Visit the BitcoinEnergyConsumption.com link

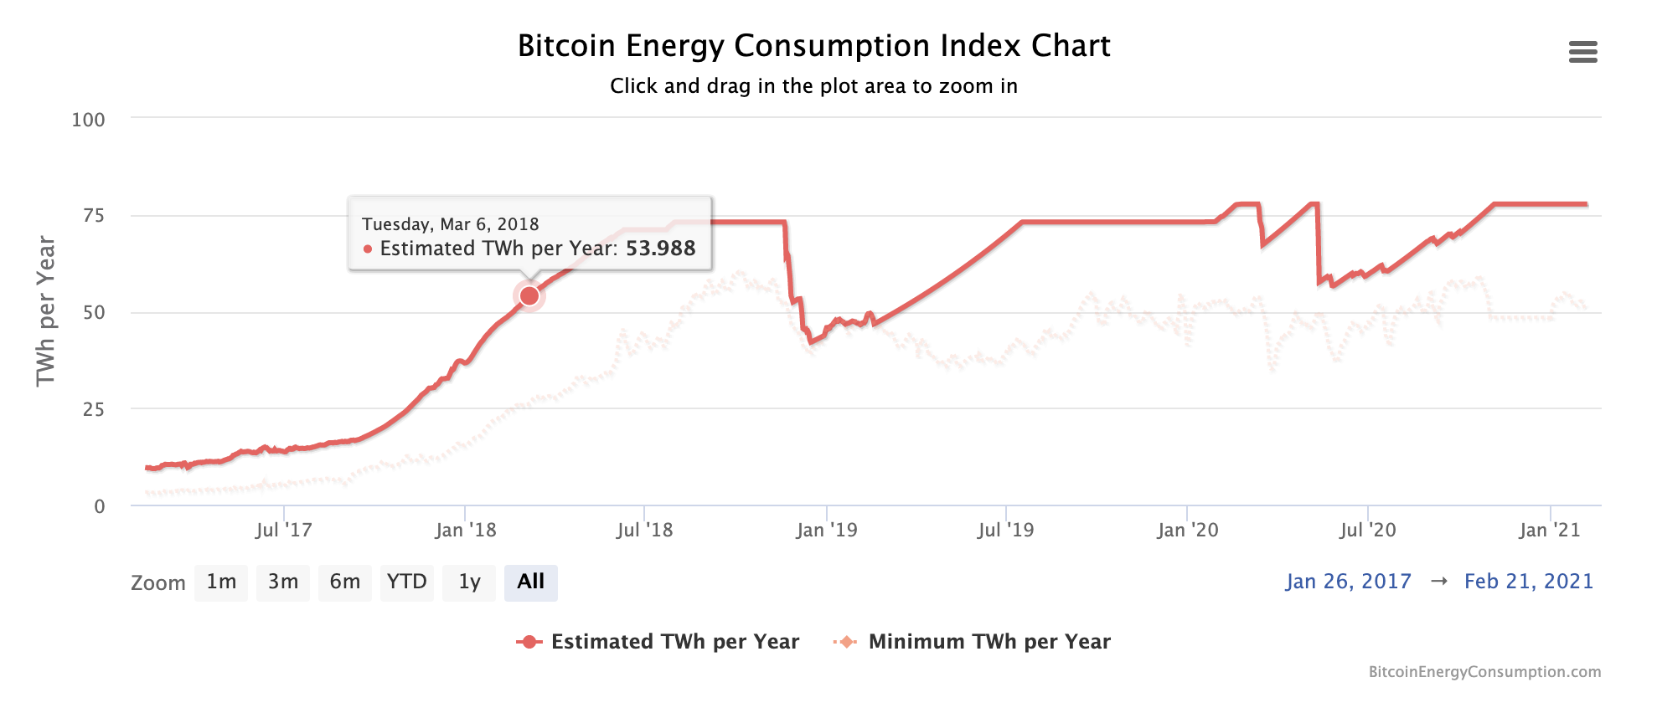tap(1484, 669)
